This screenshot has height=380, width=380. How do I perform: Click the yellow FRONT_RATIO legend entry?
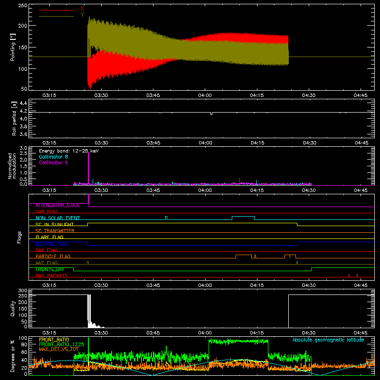(54, 340)
